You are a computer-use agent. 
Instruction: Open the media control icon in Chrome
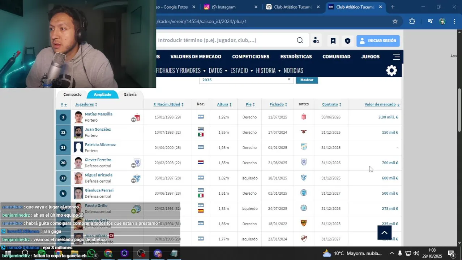tap(430, 21)
